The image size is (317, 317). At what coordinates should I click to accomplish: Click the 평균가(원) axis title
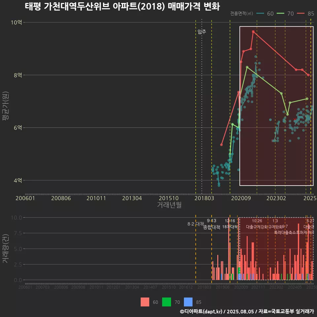pos(5,106)
